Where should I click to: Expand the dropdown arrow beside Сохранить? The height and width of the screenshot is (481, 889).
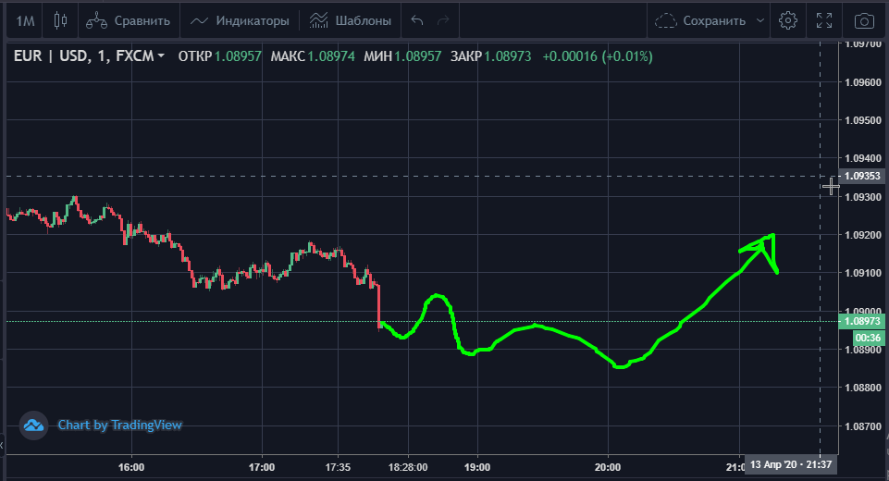760,21
